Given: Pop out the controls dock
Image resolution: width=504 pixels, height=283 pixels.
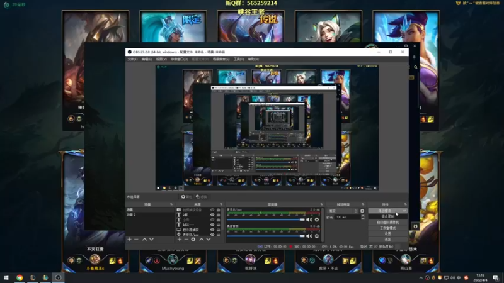Looking at the screenshot, I should (405, 204).
